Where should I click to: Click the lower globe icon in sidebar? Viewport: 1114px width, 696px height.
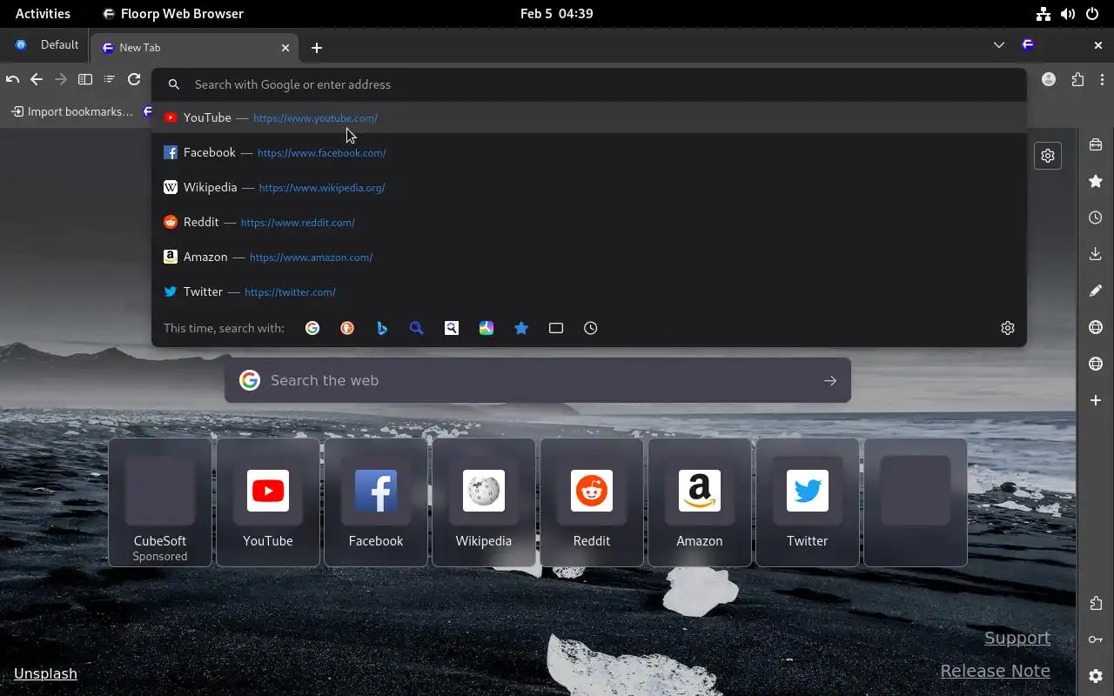pyautogui.click(x=1096, y=364)
